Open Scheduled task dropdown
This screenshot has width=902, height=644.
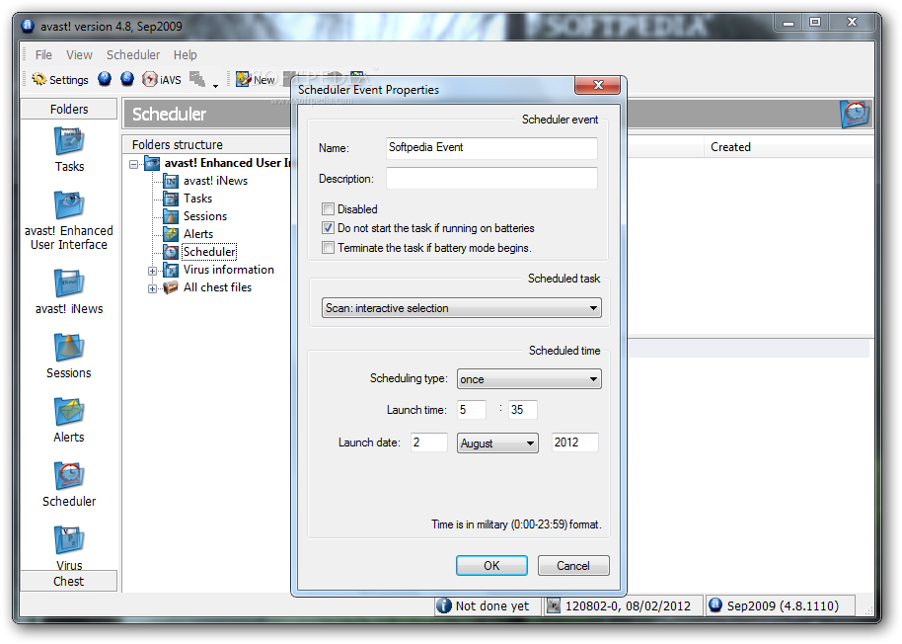(461, 308)
